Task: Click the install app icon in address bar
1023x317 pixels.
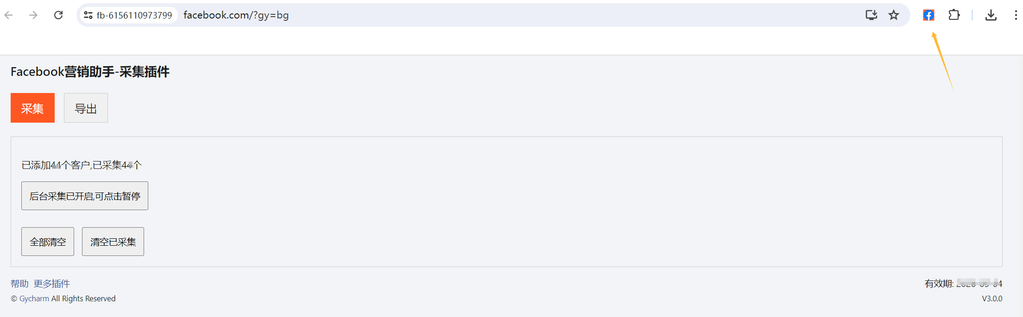Action: click(x=871, y=15)
